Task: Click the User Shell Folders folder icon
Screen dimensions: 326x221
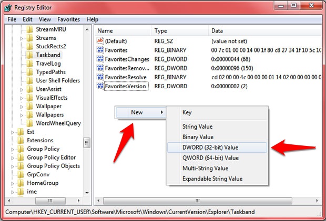Action: [x=30, y=80]
